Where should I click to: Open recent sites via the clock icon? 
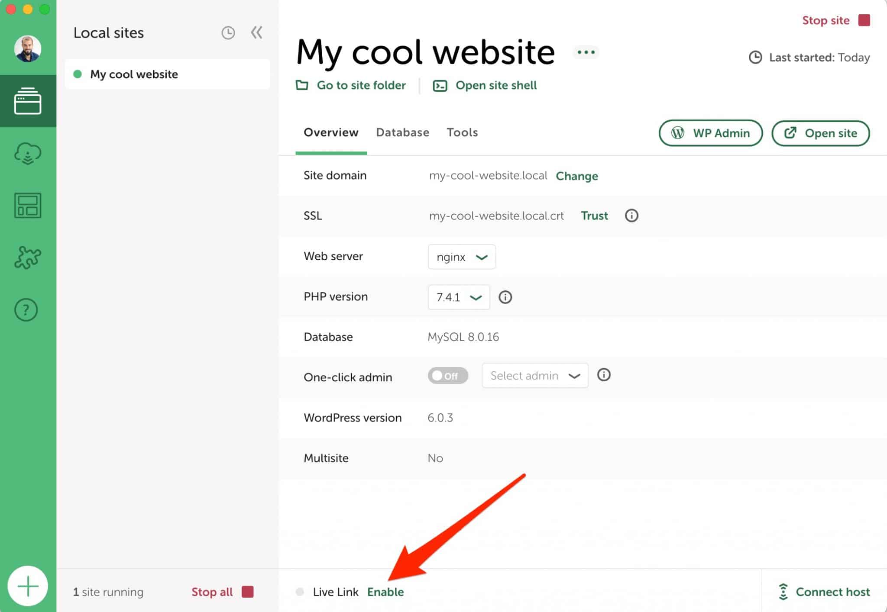click(x=228, y=32)
